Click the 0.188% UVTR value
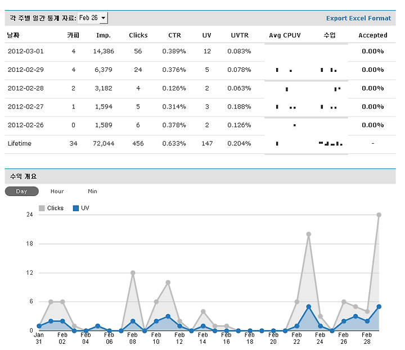This screenshot has width=405, height=350. [239, 107]
